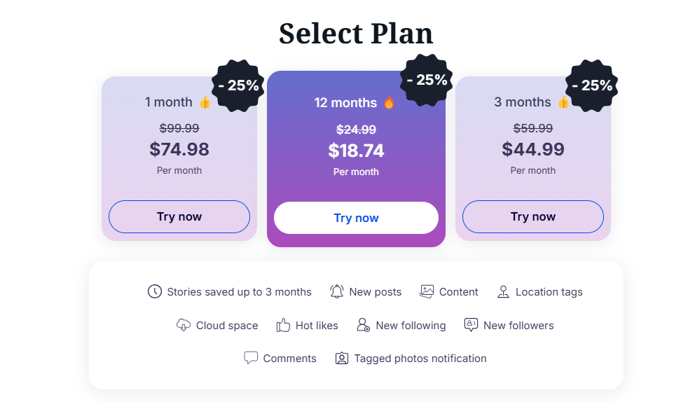Click the person icon for New following

point(364,325)
